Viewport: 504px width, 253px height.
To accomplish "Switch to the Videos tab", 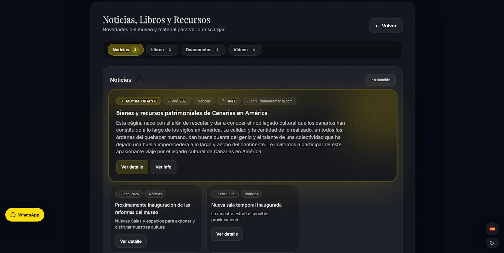I will point(245,50).
